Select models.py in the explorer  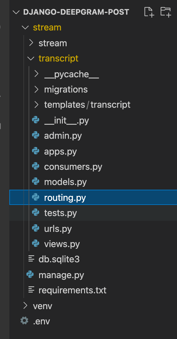point(65,182)
